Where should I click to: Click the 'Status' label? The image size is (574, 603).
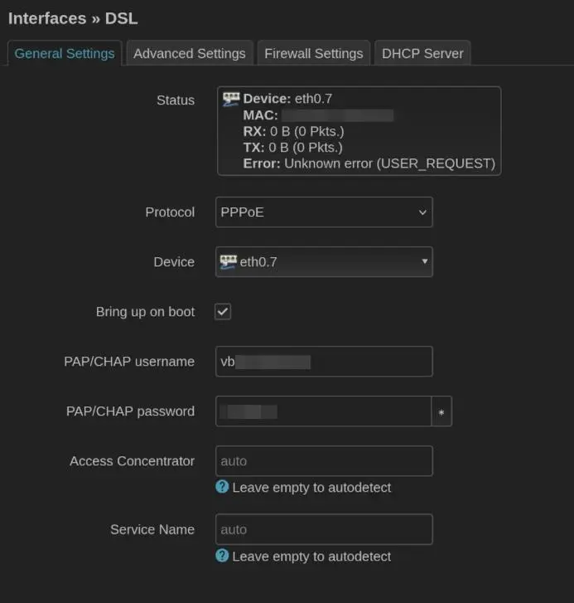click(x=176, y=100)
